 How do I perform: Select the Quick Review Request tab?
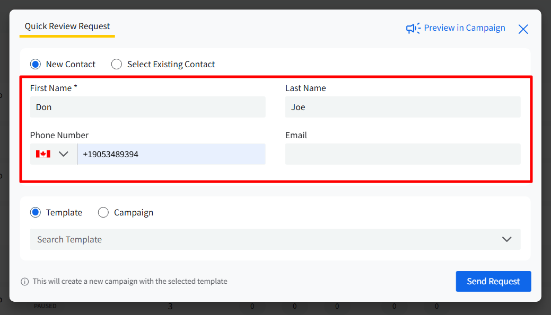click(67, 26)
